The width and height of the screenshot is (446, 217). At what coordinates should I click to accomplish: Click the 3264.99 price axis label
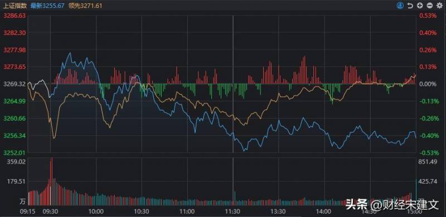tap(14, 101)
